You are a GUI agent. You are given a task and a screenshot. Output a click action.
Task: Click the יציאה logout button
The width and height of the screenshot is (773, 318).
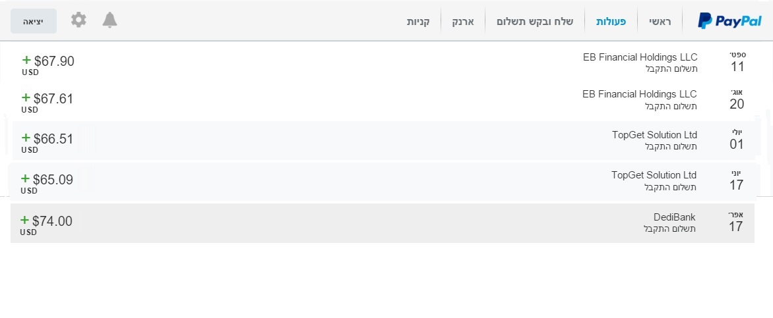34,21
